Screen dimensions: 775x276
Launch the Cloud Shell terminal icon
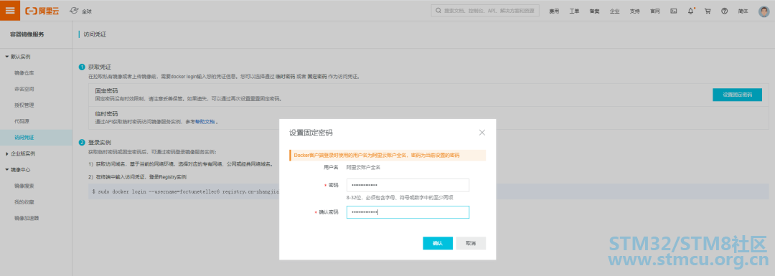[673, 11]
